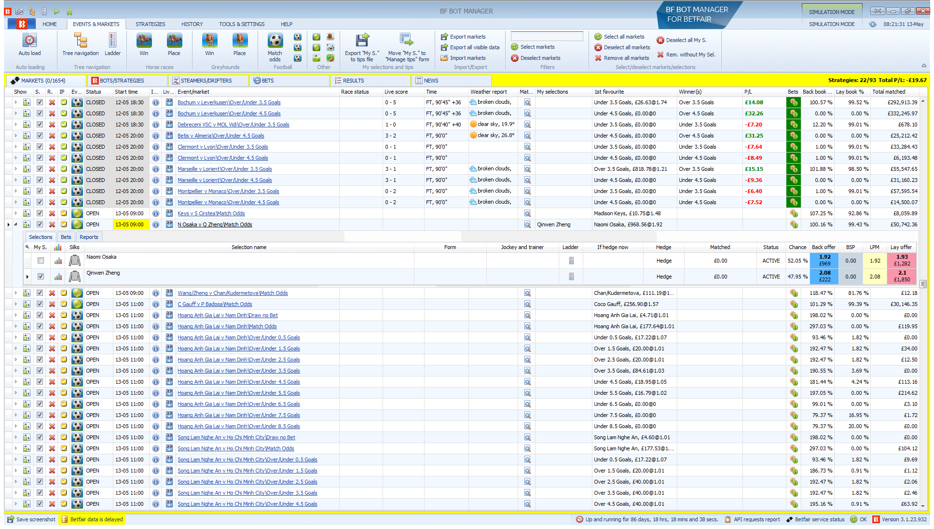934x529 pixels.
Task: Open ladder icon for Naomi Osaka selection
Action: (571, 261)
